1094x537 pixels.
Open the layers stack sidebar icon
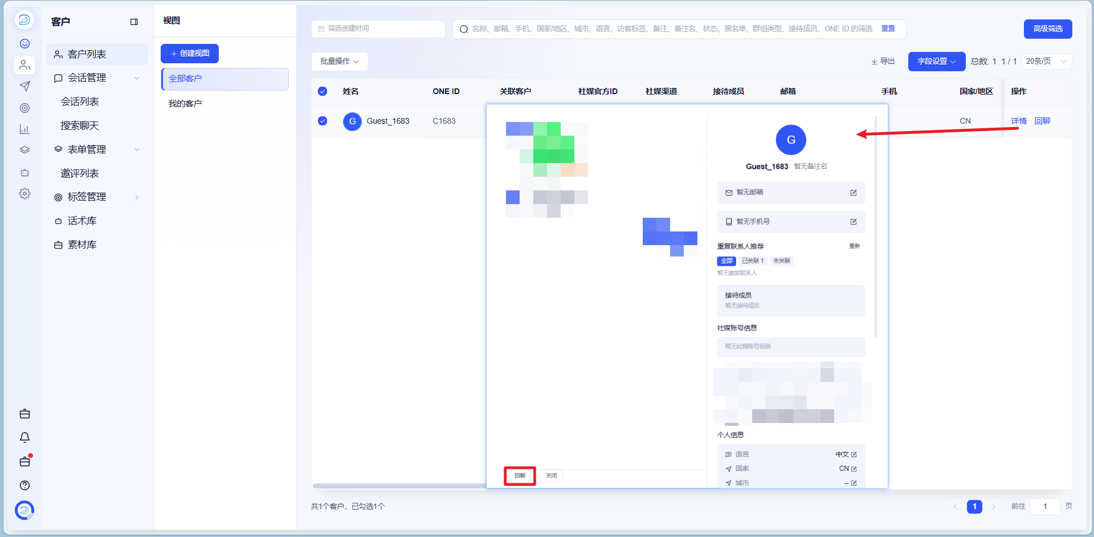(25, 150)
